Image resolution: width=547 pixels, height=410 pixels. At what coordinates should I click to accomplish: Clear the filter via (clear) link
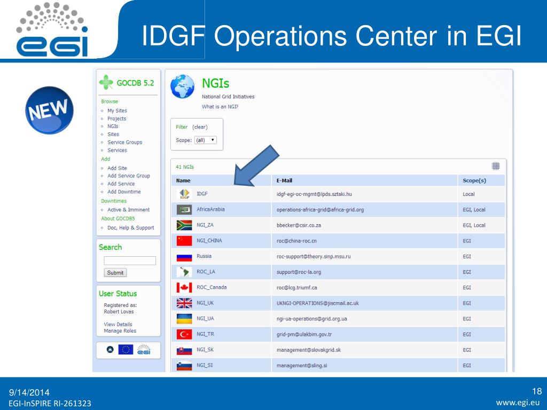coord(200,127)
